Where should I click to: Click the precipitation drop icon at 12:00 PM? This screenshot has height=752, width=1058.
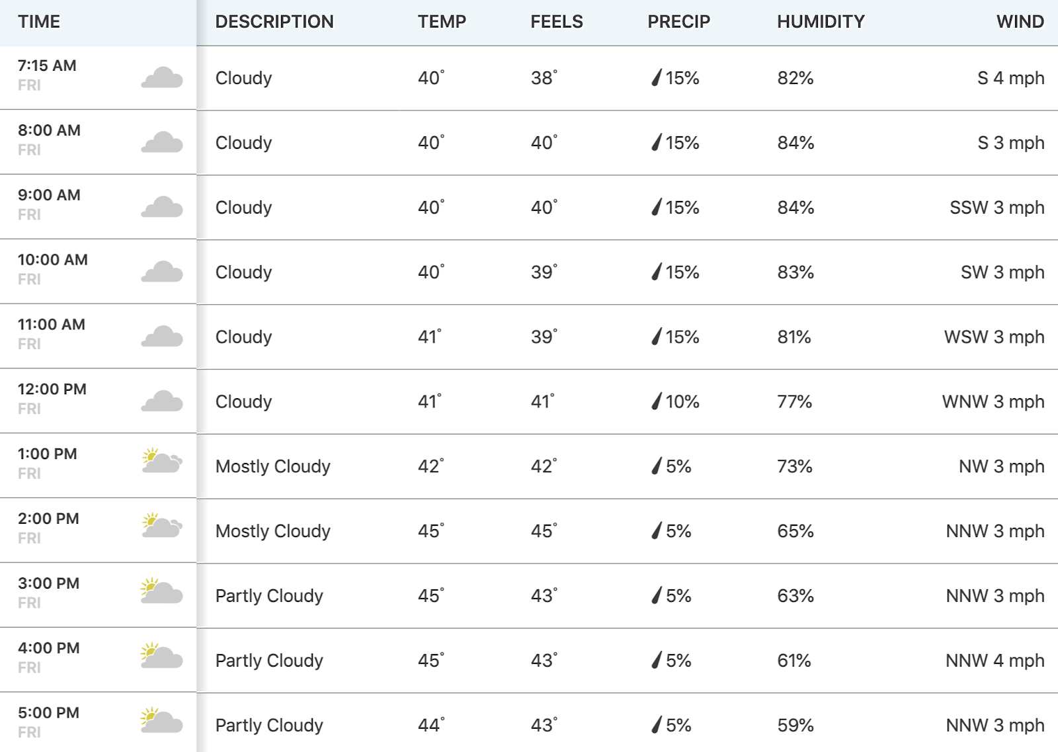(657, 401)
